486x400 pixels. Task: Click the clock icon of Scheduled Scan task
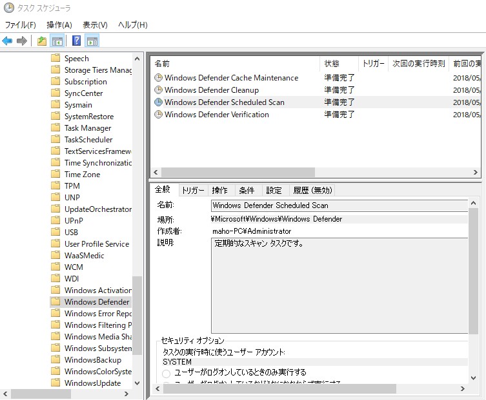(x=158, y=102)
